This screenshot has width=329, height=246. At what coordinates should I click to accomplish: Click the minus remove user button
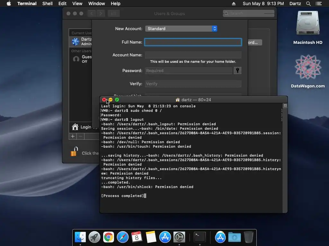(x=81, y=136)
